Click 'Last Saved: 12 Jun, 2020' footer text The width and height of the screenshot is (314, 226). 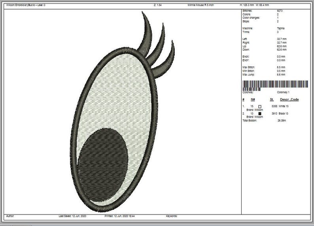(72, 216)
